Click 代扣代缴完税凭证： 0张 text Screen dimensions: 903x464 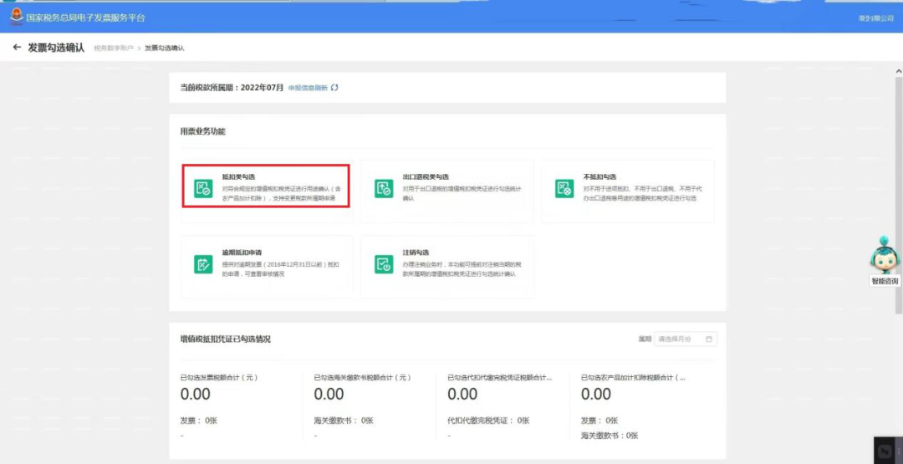click(488, 421)
